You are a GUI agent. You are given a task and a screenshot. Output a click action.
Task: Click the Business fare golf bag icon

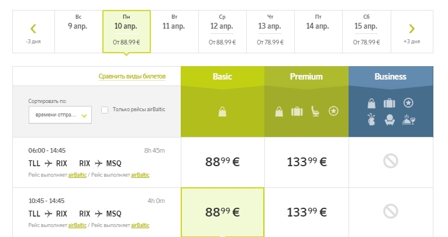click(x=371, y=119)
